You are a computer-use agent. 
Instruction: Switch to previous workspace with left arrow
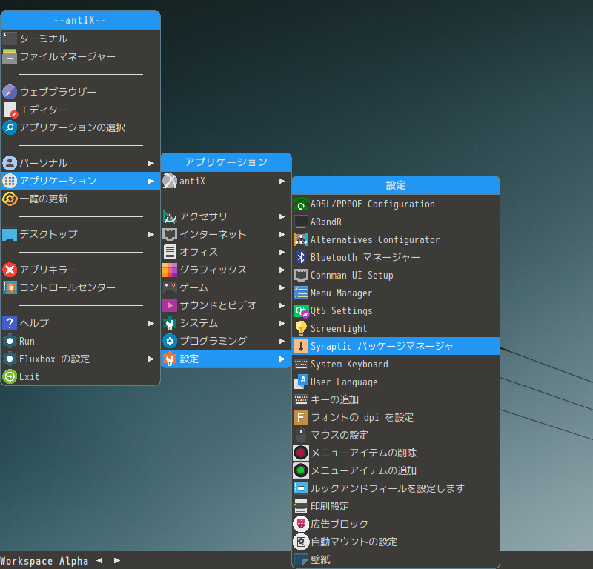(99, 560)
